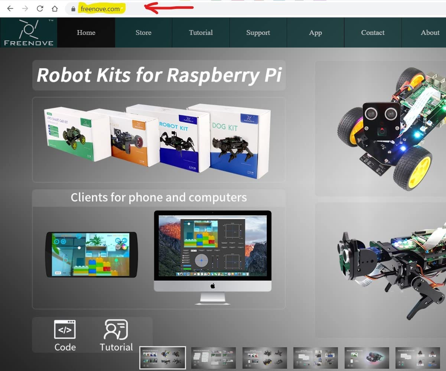Open the Support menu tab

click(x=258, y=33)
